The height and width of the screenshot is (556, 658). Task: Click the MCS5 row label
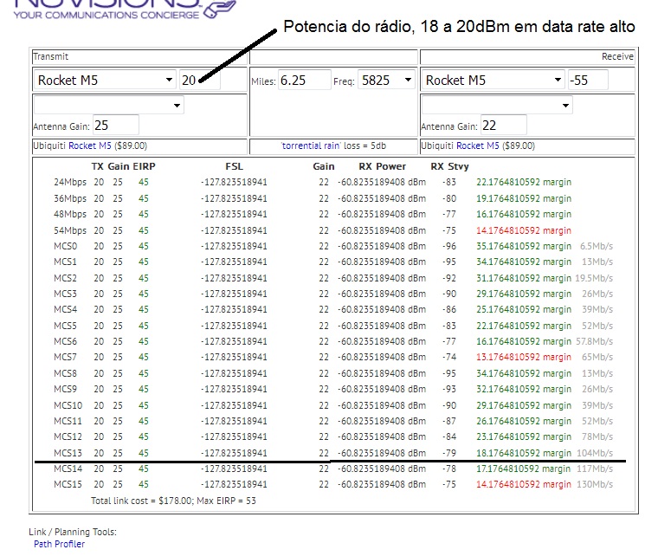[66, 326]
